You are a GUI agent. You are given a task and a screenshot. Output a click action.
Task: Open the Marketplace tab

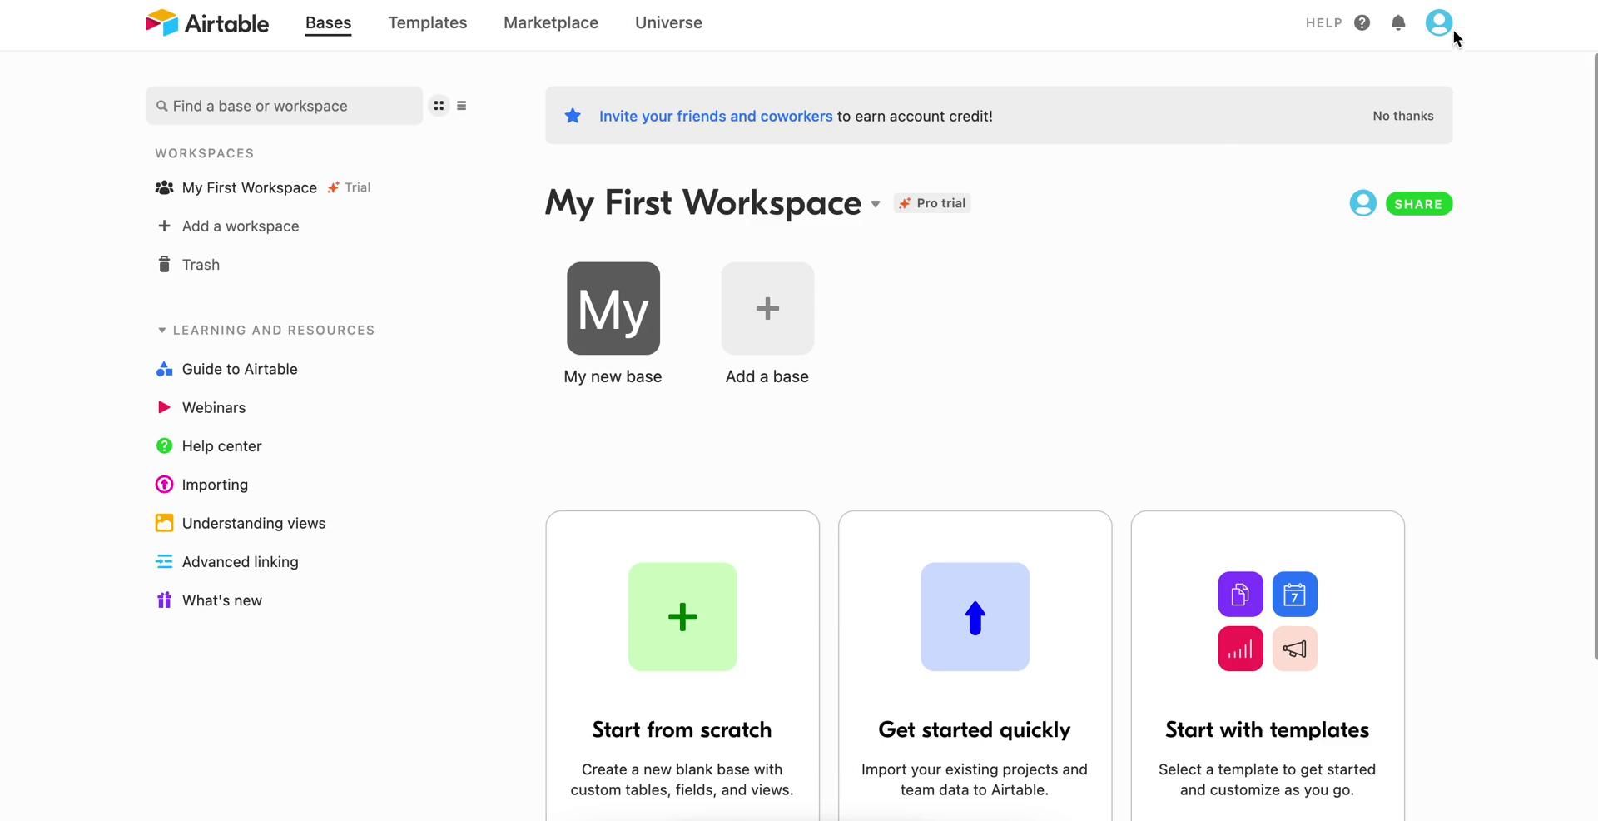pos(551,23)
